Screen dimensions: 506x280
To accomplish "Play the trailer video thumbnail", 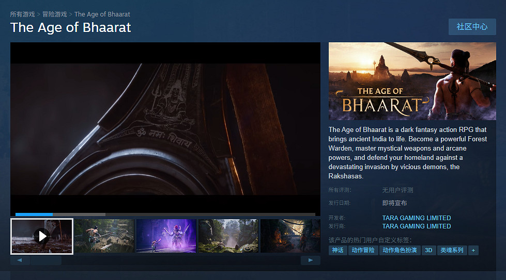I will point(42,237).
